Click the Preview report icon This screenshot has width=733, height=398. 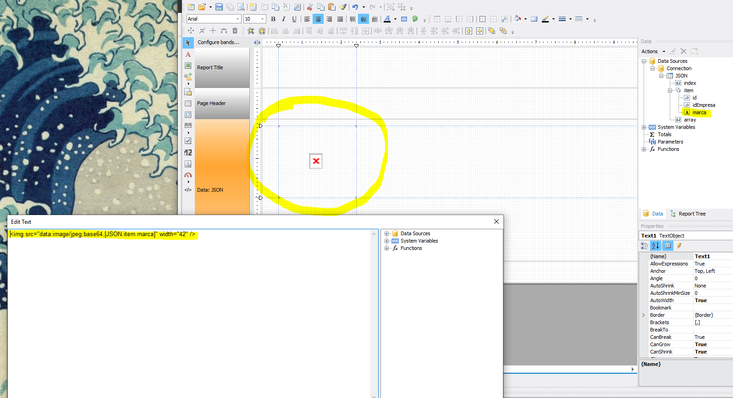tap(241, 7)
